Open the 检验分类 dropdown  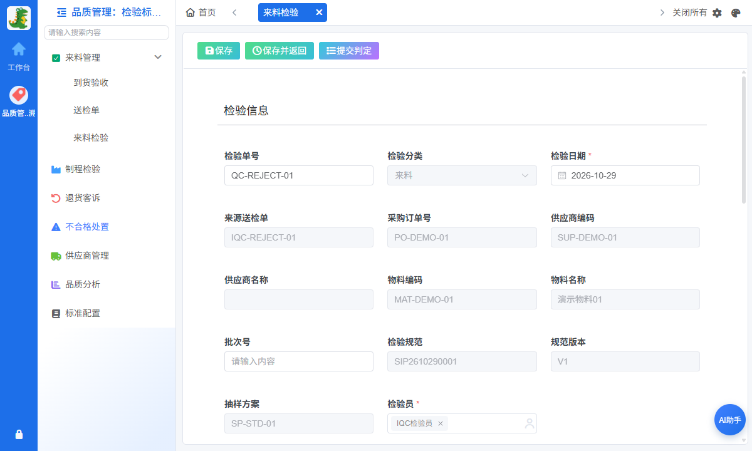click(x=462, y=175)
